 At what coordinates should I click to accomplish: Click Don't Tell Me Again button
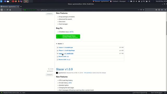click(x=157, y=93)
